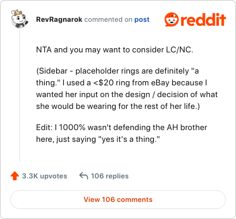Click the "reddit" wordmark text
This screenshot has height=219, width=236.
pos(203,20)
